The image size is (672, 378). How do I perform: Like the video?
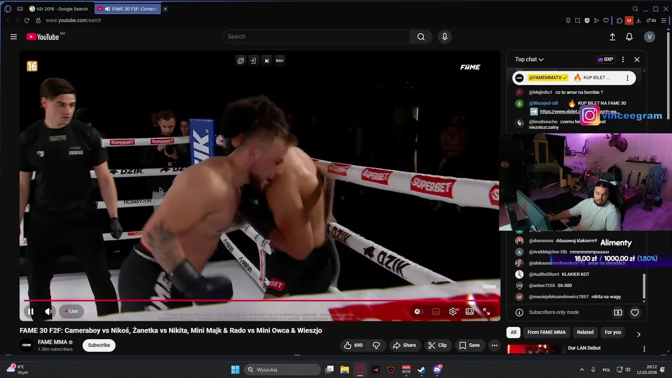pyautogui.click(x=353, y=345)
